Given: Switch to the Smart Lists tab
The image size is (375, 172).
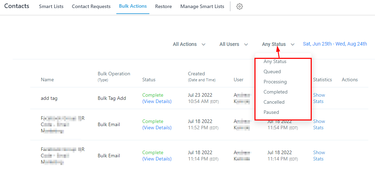Looking at the screenshot, I should (51, 7).
